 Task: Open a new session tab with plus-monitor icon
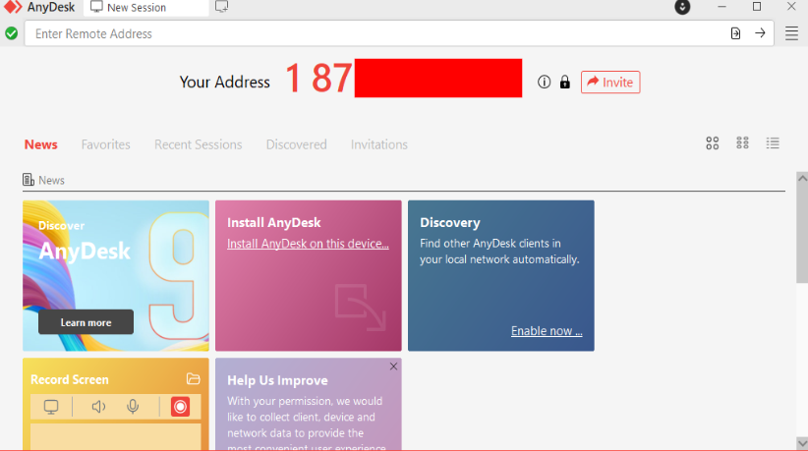(x=221, y=7)
